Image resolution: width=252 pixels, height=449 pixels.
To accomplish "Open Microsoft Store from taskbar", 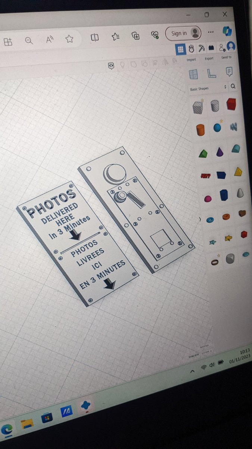I will pyautogui.click(x=47, y=418).
